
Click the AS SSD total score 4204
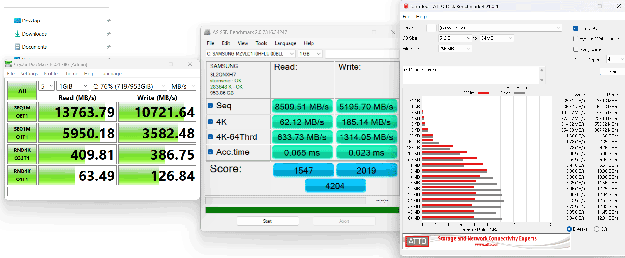(335, 186)
